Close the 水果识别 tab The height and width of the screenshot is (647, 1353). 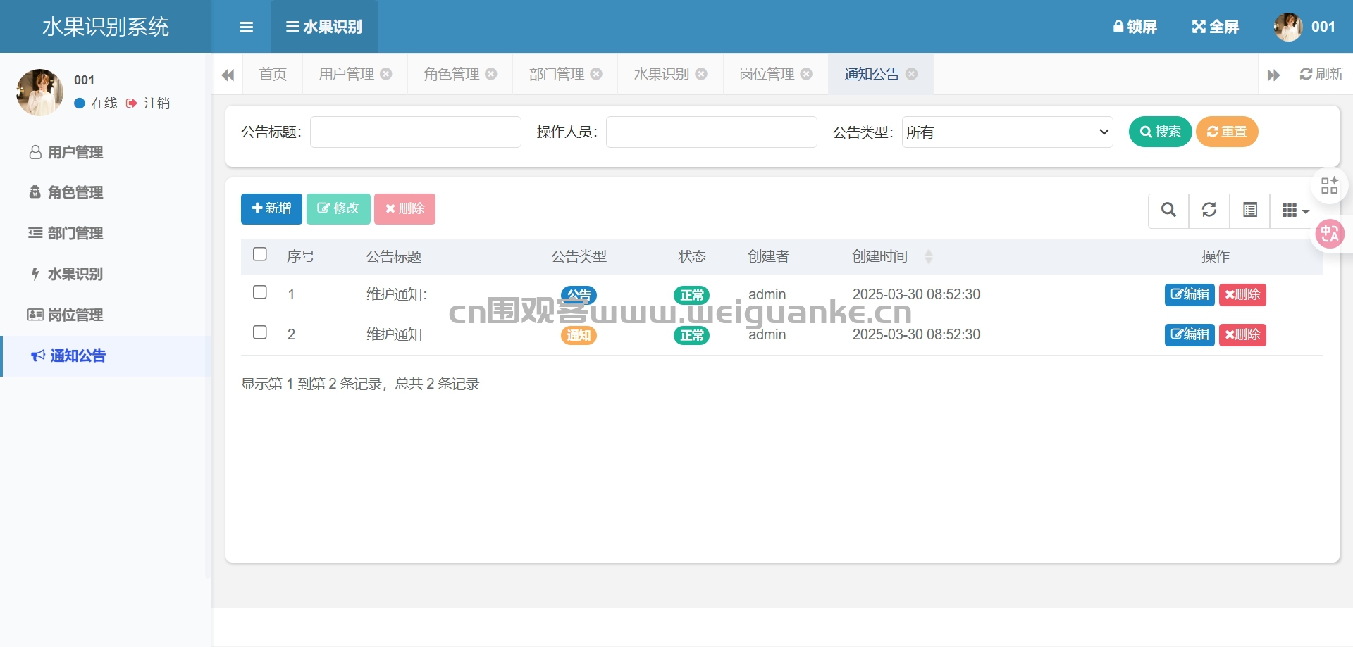pos(701,74)
